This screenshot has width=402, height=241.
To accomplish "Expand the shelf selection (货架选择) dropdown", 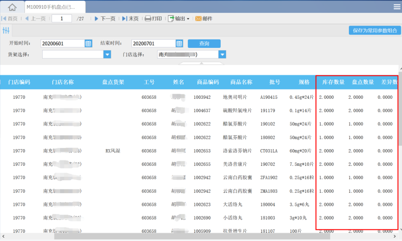I will click(x=107, y=55).
